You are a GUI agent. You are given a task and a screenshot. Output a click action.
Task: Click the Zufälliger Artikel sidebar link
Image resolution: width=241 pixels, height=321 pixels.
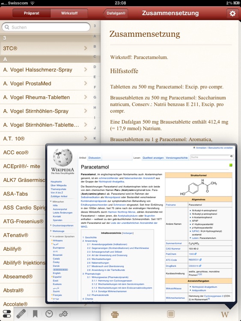coord(59,196)
